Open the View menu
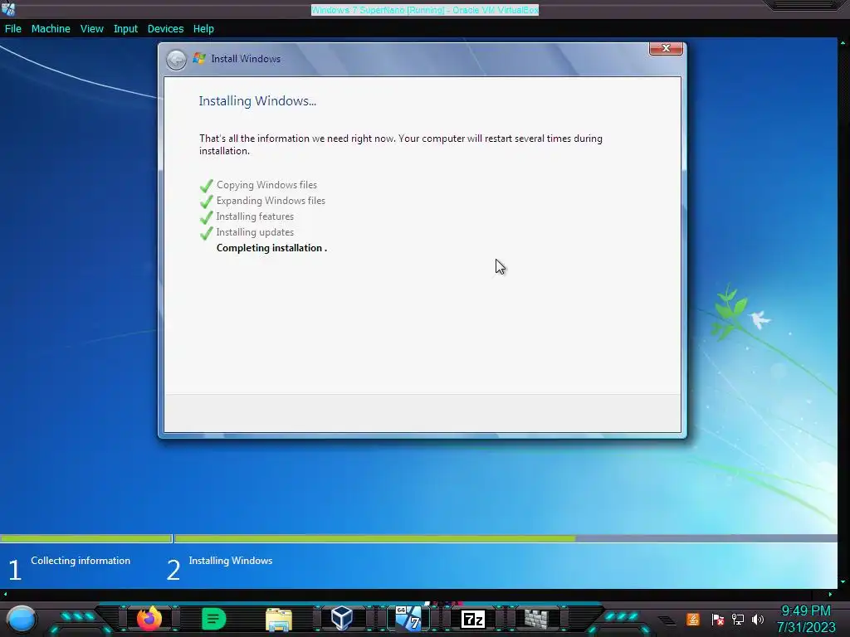The height and width of the screenshot is (637, 850). click(x=91, y=29)
